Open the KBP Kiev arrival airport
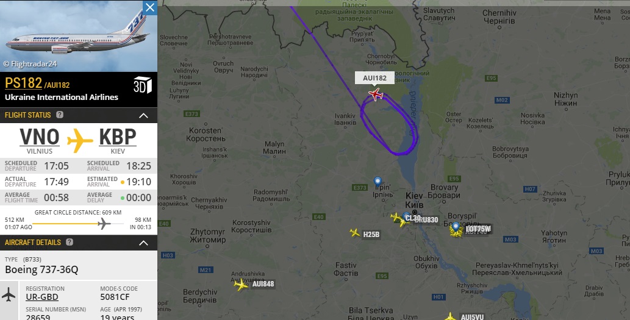Screen dimensions: 630x320 tap(118, 141)
